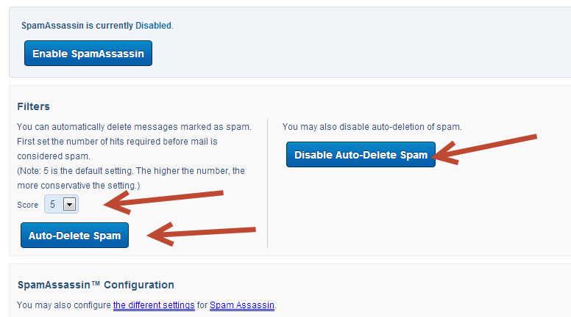The image size is (571, 317).
Task: Follow the Spam Assassin hyperlink
Action: coord(242,305)
